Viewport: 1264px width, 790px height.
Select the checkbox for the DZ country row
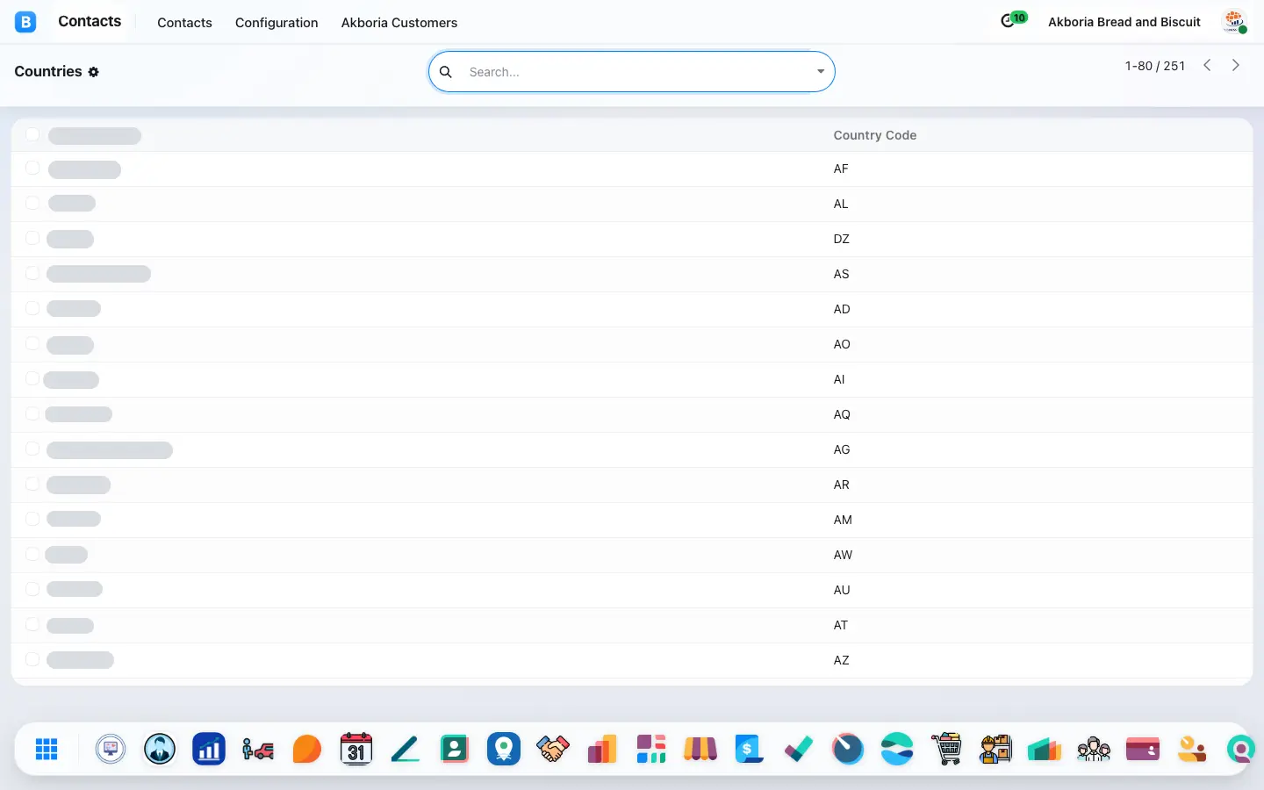point(32,238)
